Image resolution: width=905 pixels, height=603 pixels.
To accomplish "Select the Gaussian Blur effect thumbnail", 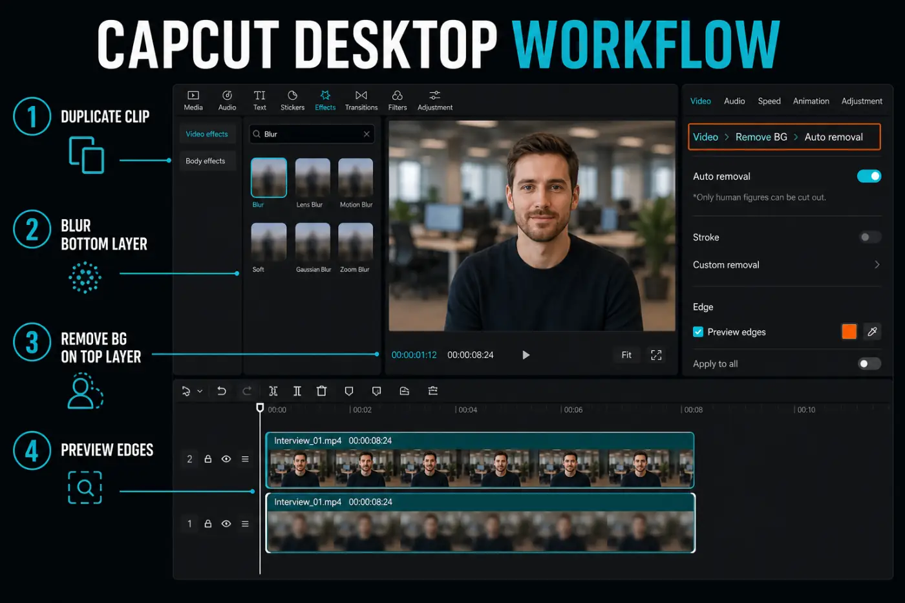I will click(313, 242).
